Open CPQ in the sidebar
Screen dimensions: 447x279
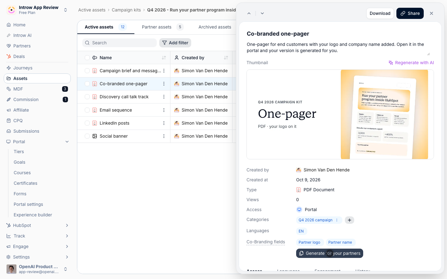point(37,121)
